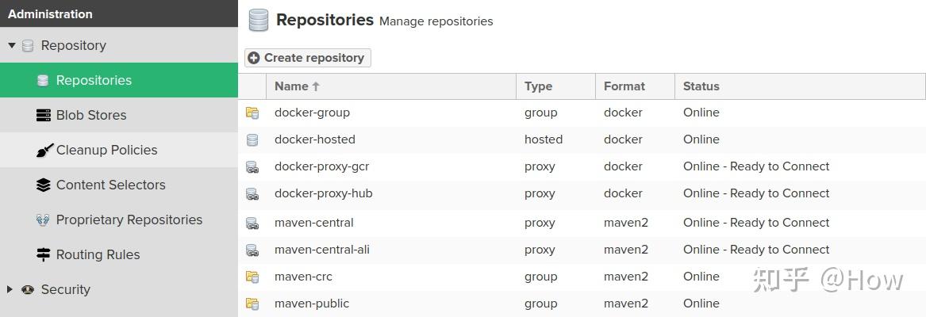Click the maven-central proxy icon

click(x=252, y=223)
